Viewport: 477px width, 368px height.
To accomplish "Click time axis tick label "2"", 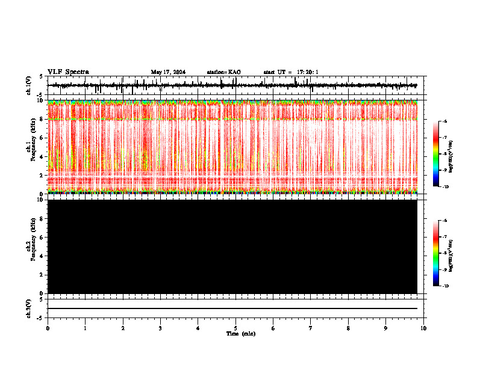I will pyautogui.click(x=123, y=328).
